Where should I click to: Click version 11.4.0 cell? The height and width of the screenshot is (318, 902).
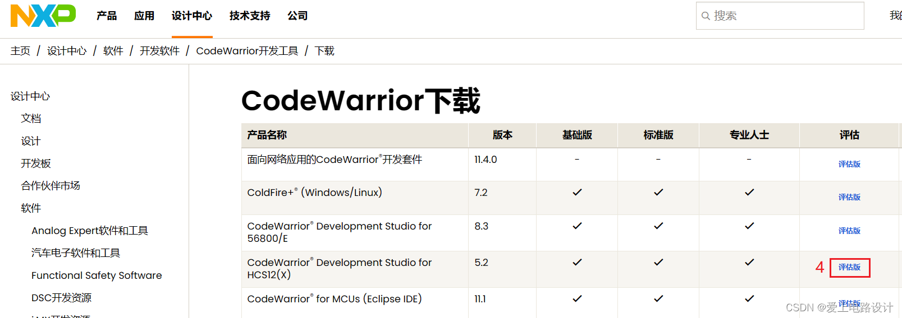pos(486,160)
